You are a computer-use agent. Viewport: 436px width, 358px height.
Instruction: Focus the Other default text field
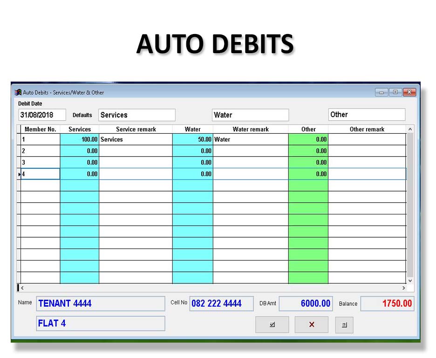(x=367, y=115)
